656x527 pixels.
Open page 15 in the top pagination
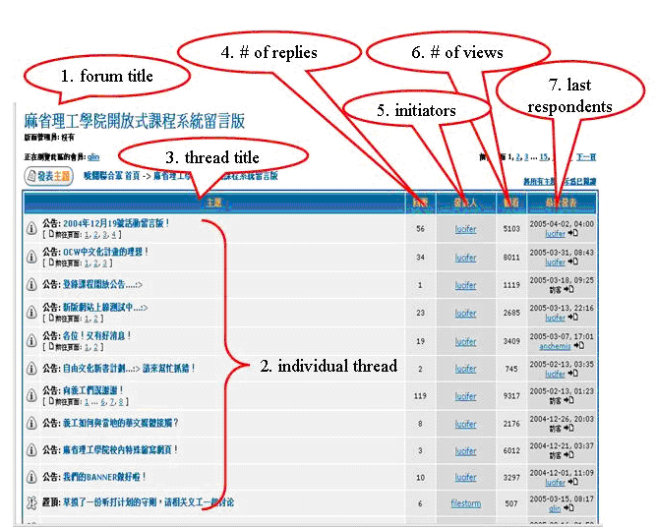coord(544,157)
